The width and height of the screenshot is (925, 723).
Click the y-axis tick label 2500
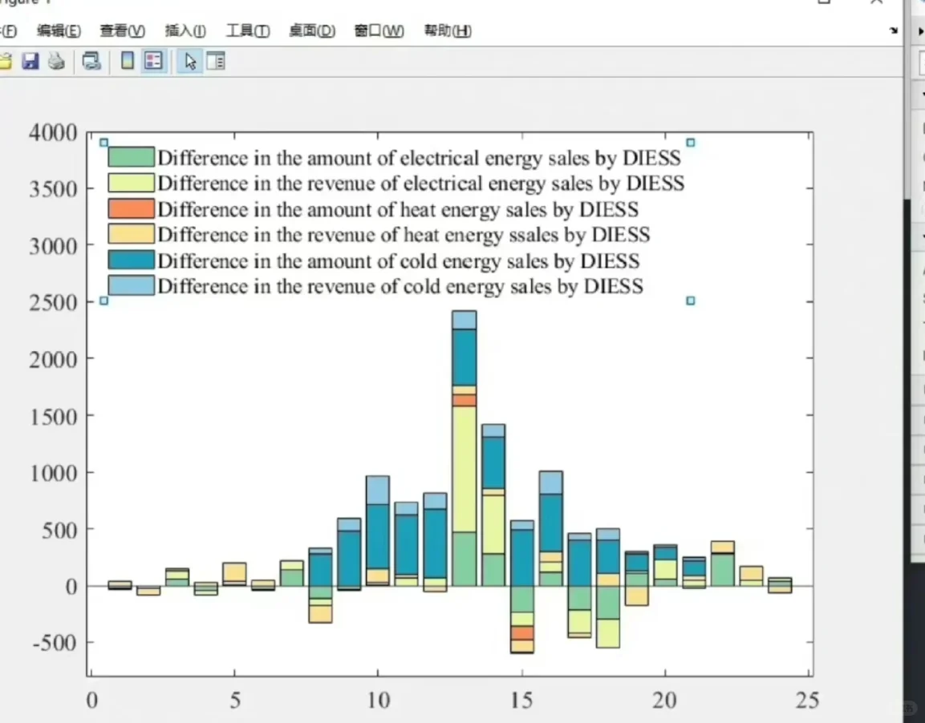click(x=53, y=302)
